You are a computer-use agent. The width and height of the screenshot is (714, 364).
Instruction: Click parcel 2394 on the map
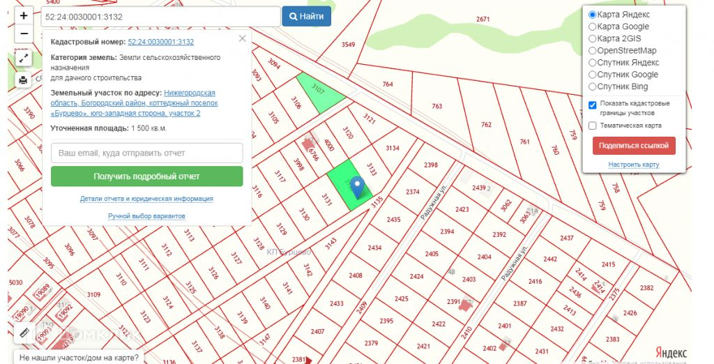[x=447, y=232]
